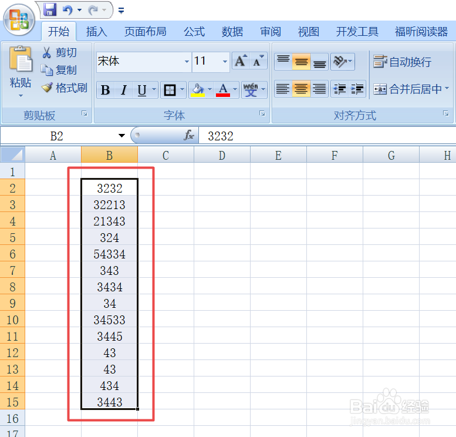
Task: Align cell text to the top
Action: click(283, 61)
